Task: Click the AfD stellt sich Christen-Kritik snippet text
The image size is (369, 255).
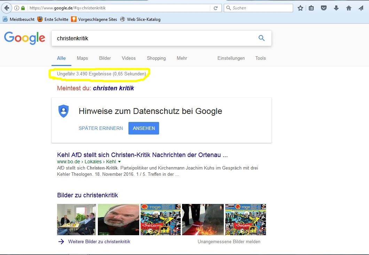Action: (x=157, y=171)
